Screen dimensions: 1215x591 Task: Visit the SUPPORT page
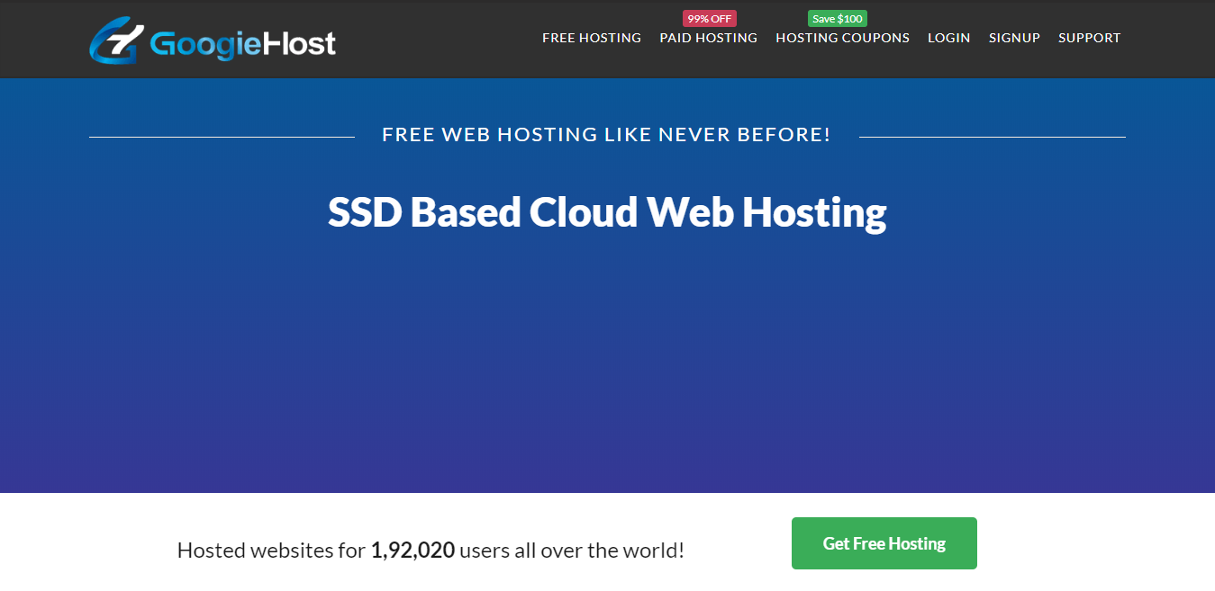(1090, 38)
